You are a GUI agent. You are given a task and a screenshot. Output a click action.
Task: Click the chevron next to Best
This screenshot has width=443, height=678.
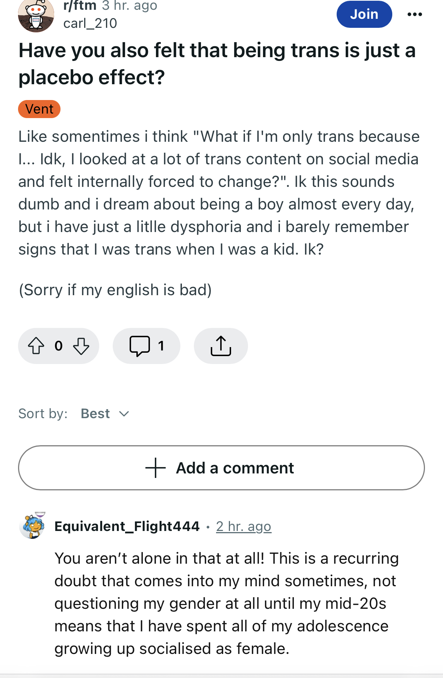(124, 414)
